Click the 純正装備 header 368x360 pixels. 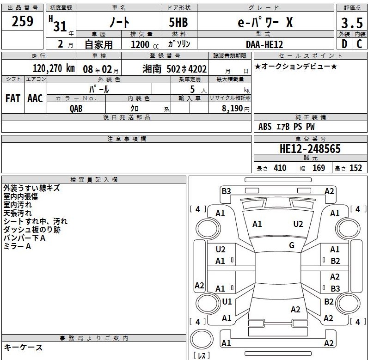(x=311, y=117)
